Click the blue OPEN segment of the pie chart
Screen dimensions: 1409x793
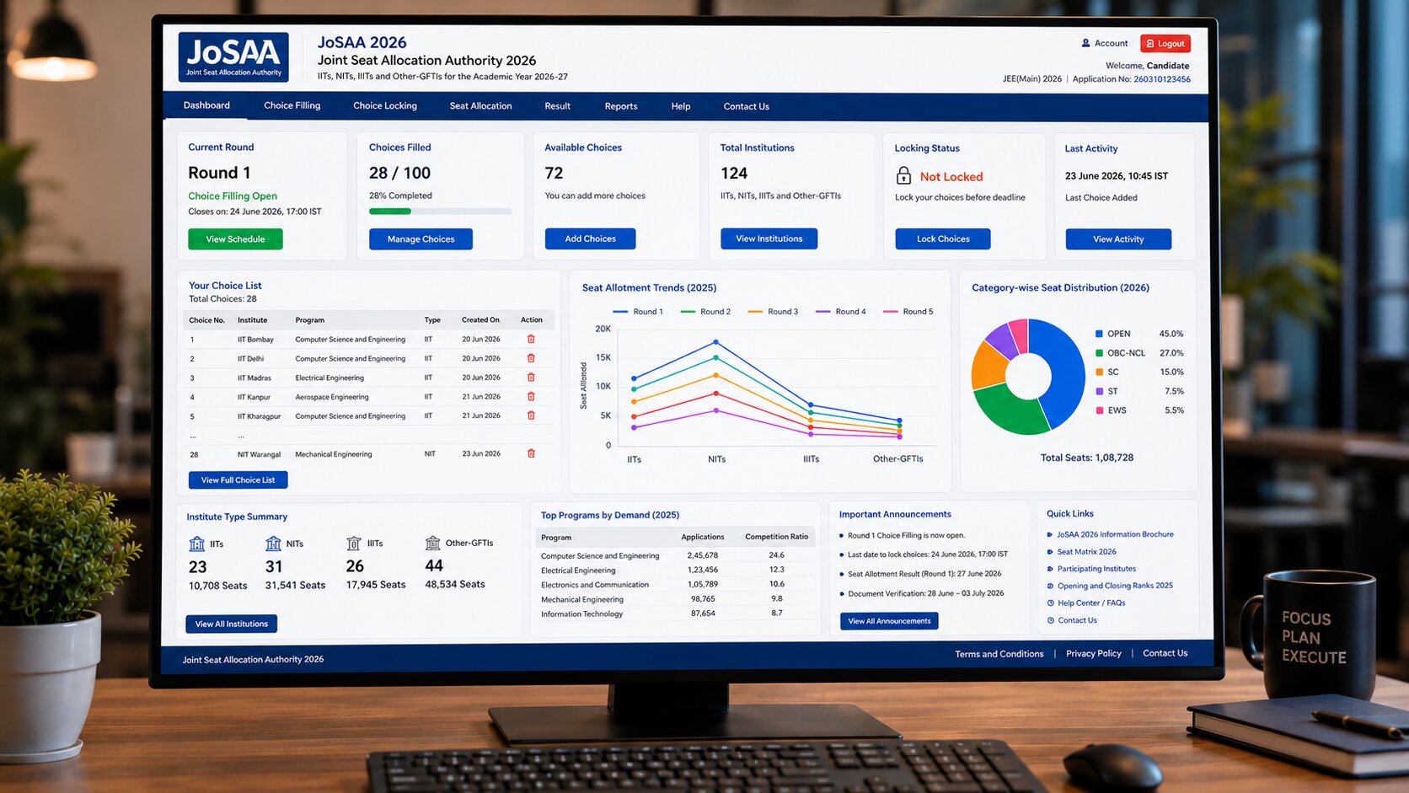pos(1065,369)
